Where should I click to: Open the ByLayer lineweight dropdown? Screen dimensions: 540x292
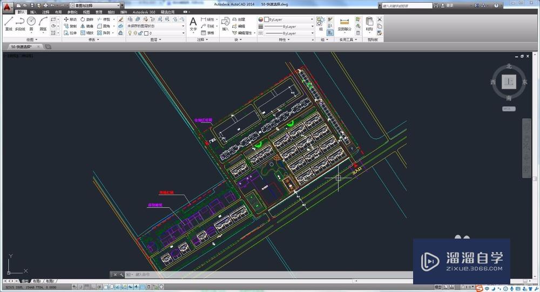288,26
